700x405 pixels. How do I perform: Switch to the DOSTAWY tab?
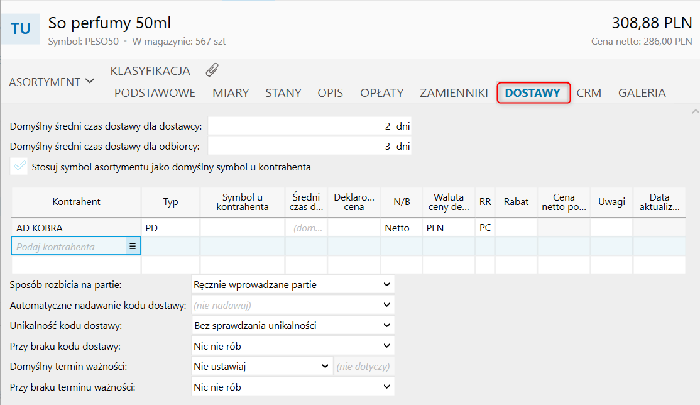[533, 92]
